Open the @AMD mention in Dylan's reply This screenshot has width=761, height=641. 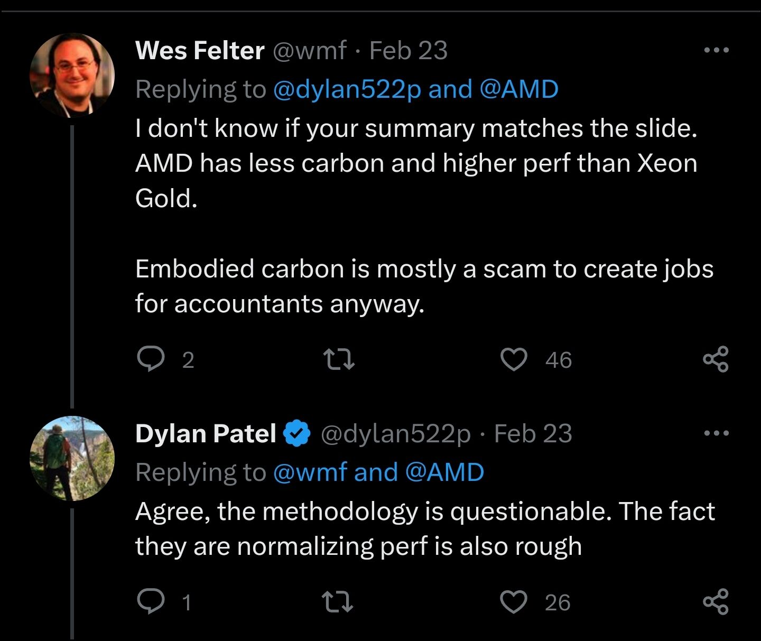(x=444, y=472)
